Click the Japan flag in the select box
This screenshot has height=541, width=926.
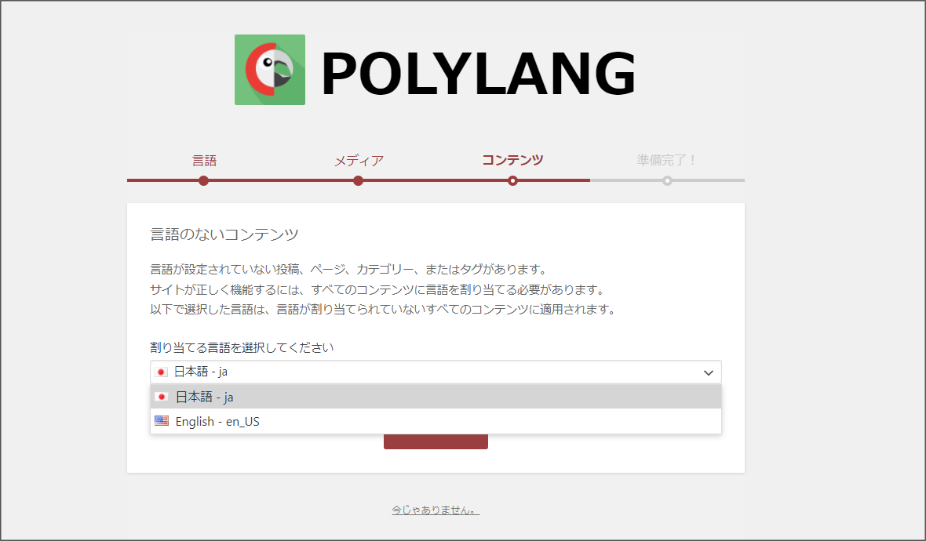[161, 372]
